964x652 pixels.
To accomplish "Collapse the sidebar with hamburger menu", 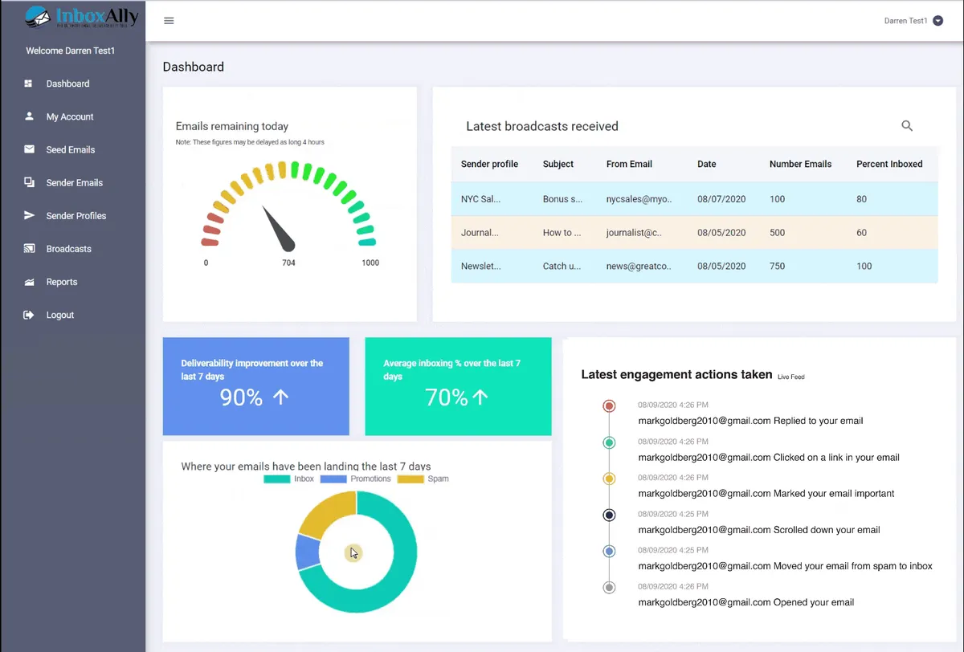I will click(x=169, y=21).
